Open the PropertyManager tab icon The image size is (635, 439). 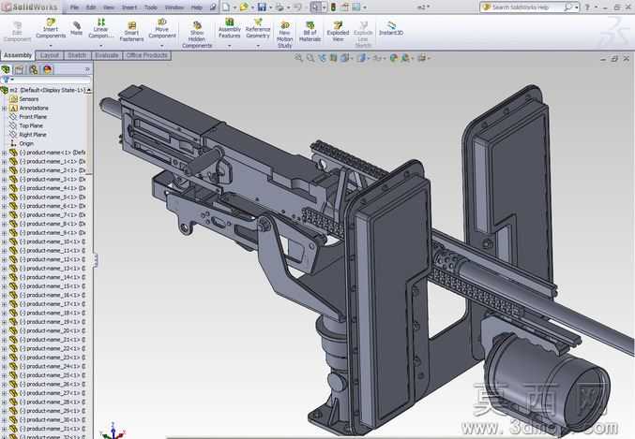click(19, 69)
